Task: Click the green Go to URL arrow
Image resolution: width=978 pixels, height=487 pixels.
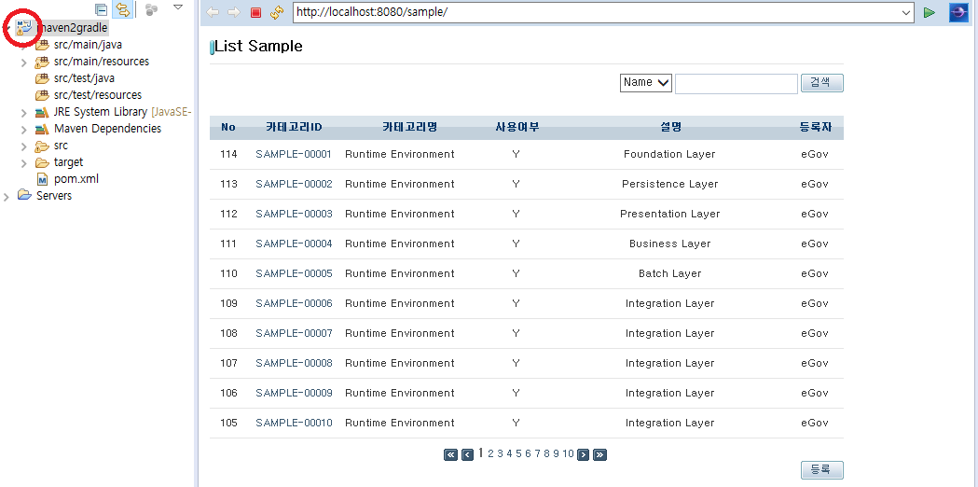Action: [930, 12]
